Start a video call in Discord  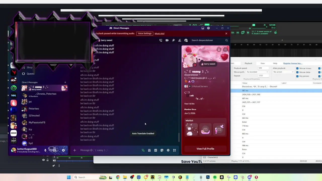point(167,40)
